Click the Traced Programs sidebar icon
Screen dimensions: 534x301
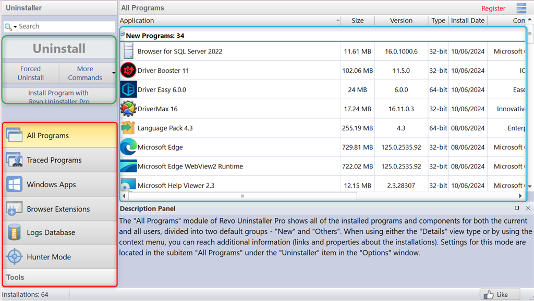14,160
